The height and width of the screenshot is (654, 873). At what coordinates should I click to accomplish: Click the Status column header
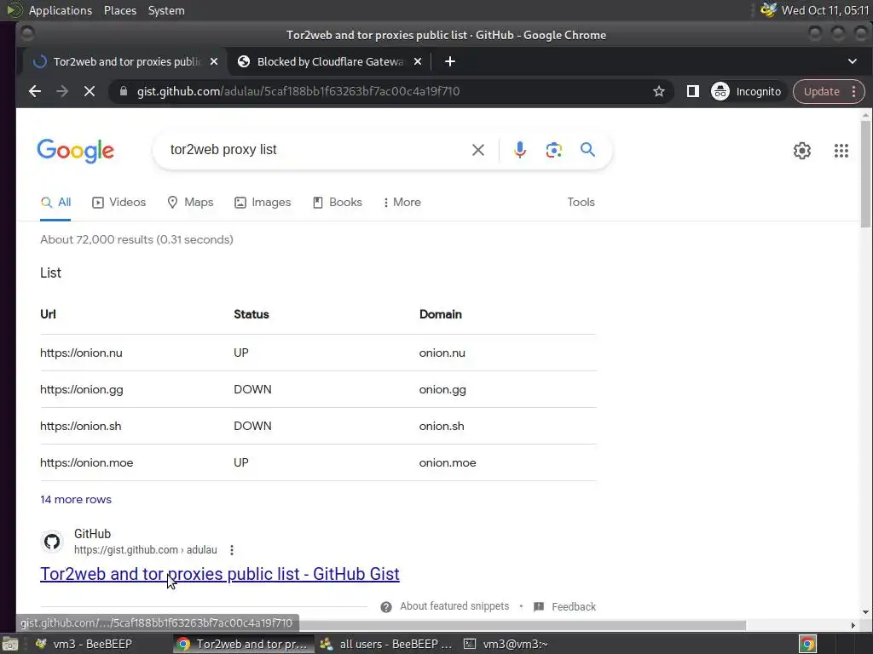coord(251,315)
